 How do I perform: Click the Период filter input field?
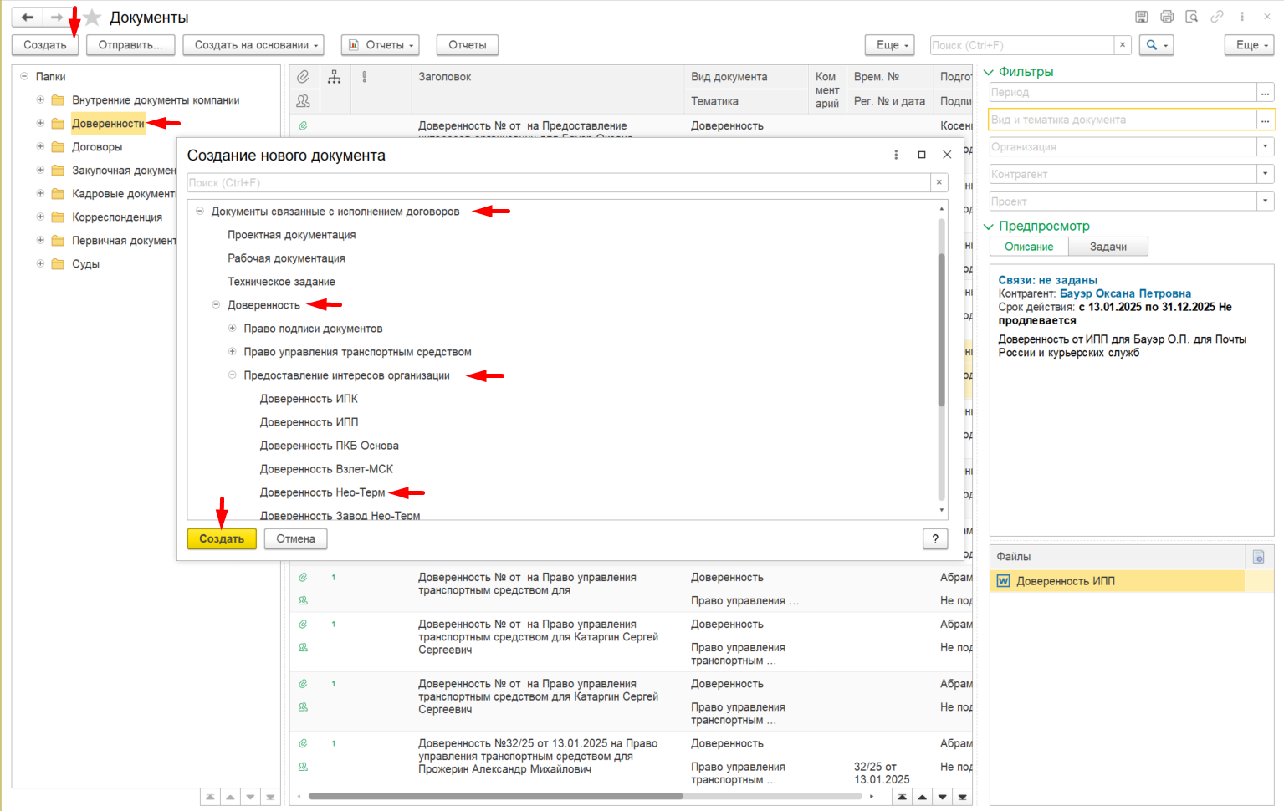click(1123, 92)
